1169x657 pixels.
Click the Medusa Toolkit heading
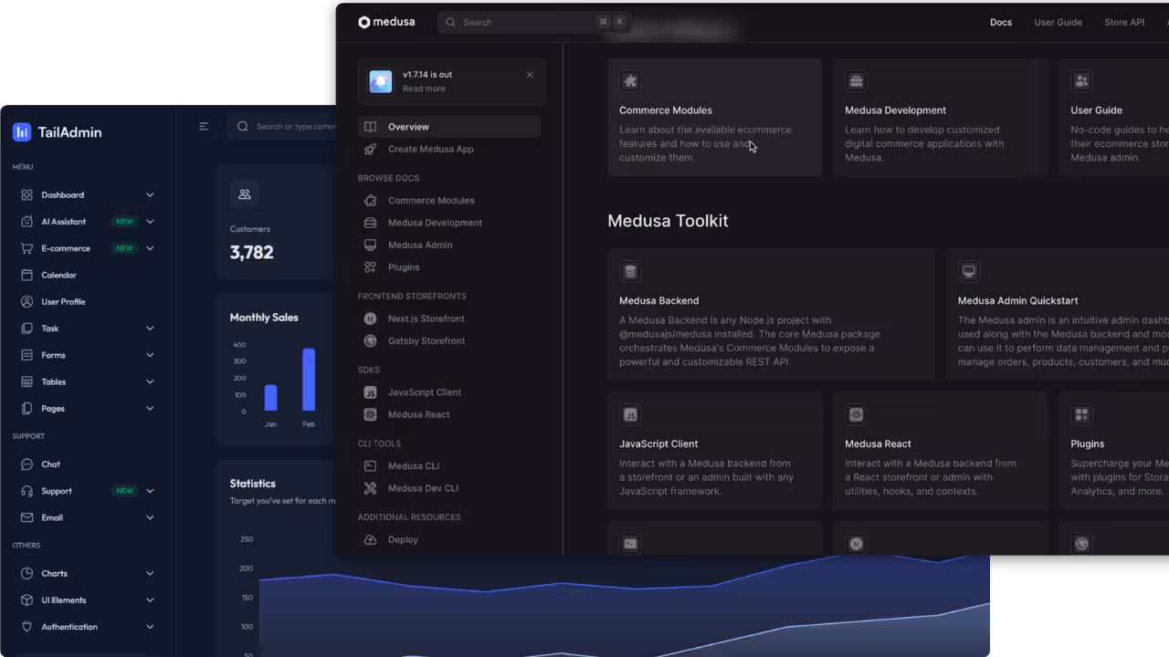pyautogui.click(x=668, y=221)
